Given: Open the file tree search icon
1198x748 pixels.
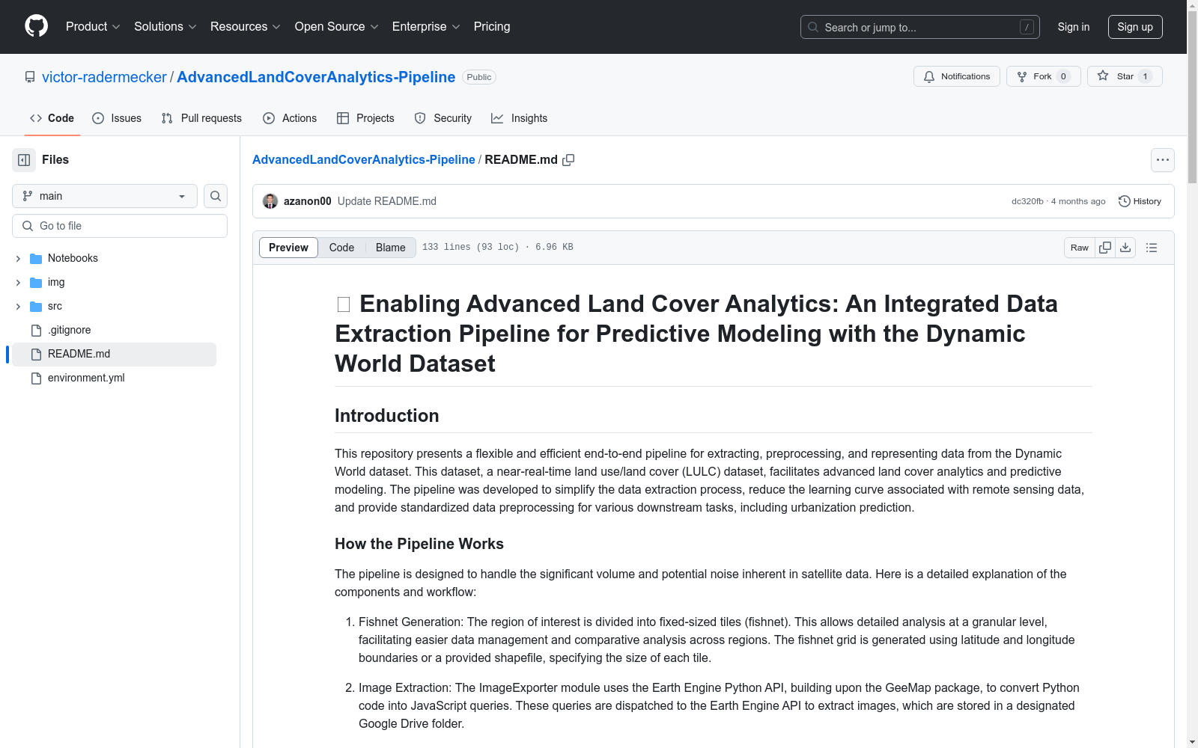Looking at the screenshot, I should [215, 196].
